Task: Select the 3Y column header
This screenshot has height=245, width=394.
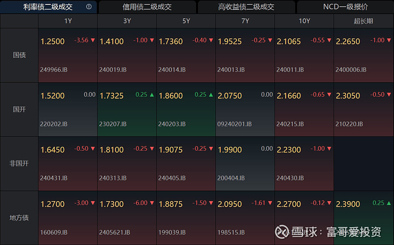Action: (x=127, y=21)
